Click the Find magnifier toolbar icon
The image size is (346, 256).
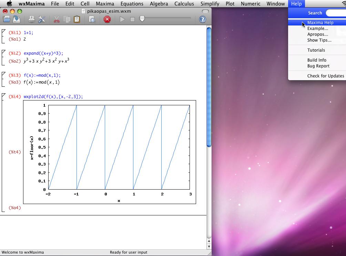pyautogui.click(x=92, y=19)
